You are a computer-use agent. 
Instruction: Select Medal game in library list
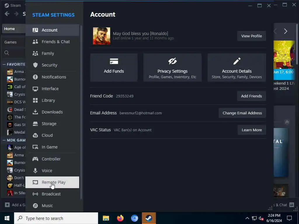pos(16,132)
